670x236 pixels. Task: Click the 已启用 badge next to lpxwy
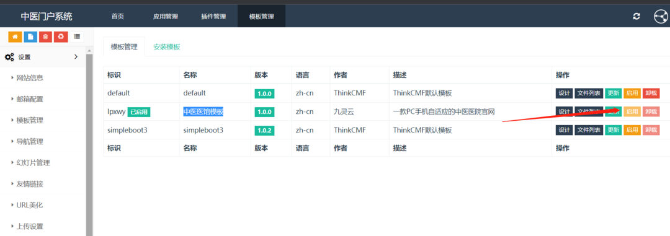tap(139, 112)
